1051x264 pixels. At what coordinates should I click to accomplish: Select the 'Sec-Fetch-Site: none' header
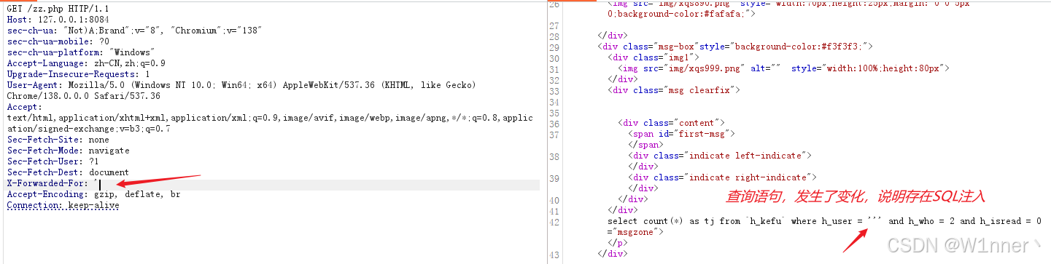[58, 140]
